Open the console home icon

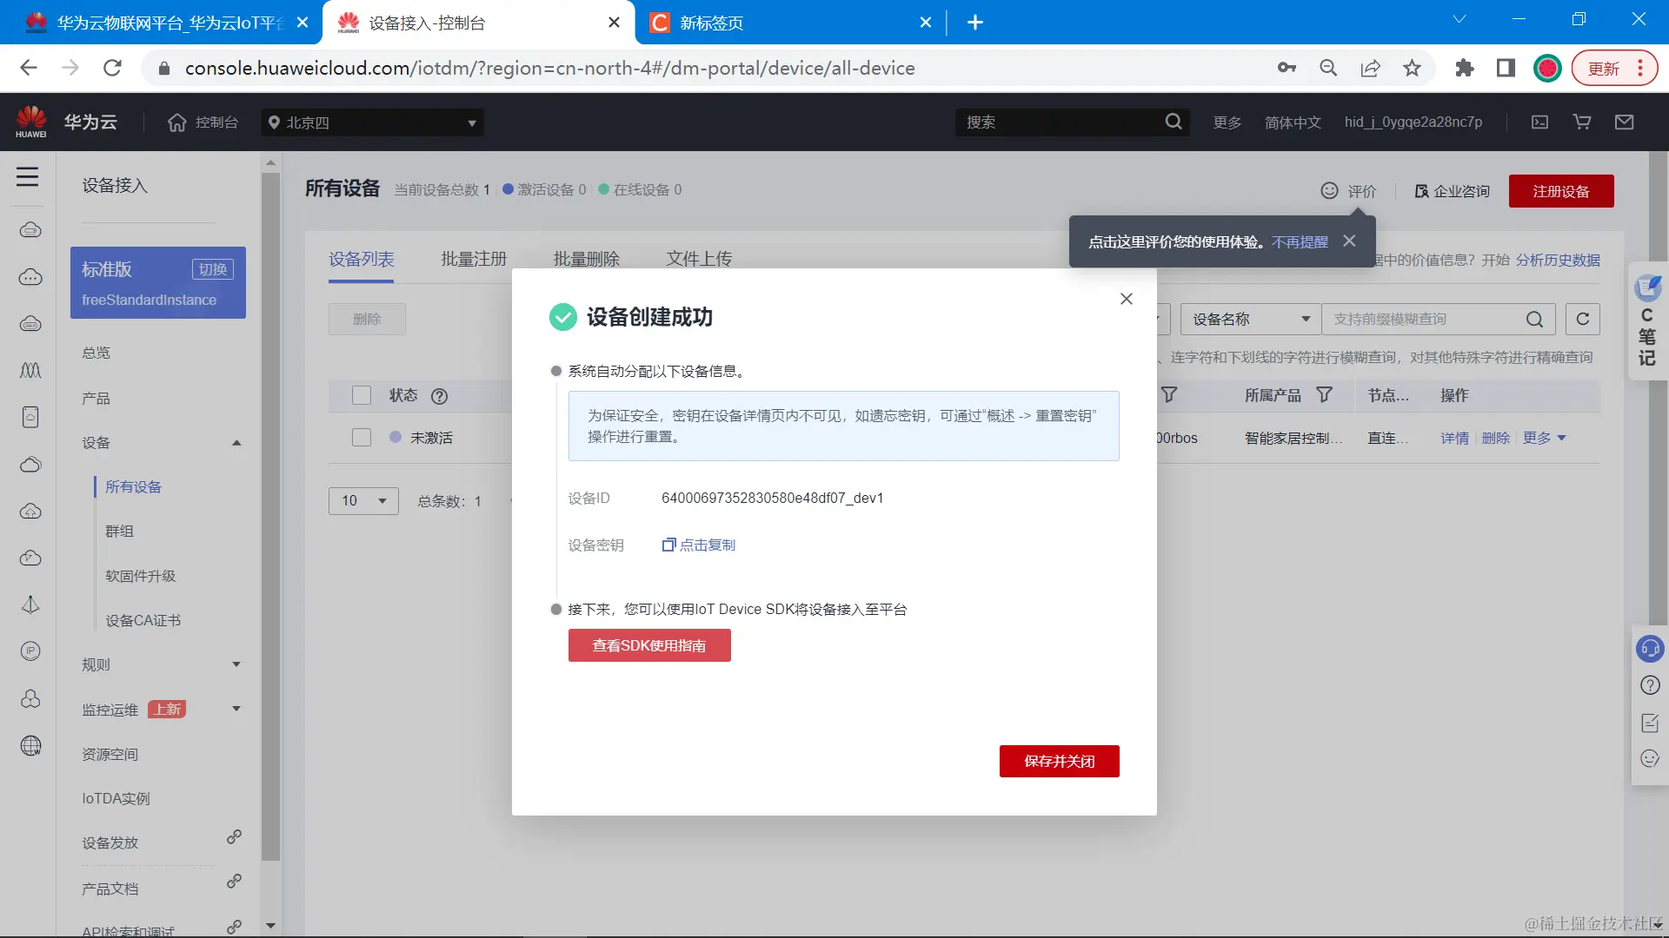[x=177, y=122]
